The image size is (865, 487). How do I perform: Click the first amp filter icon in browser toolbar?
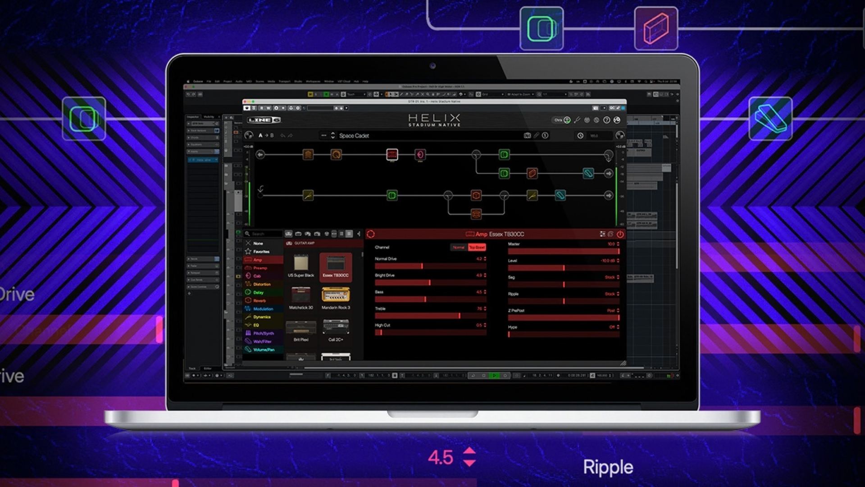click(289, 234)
